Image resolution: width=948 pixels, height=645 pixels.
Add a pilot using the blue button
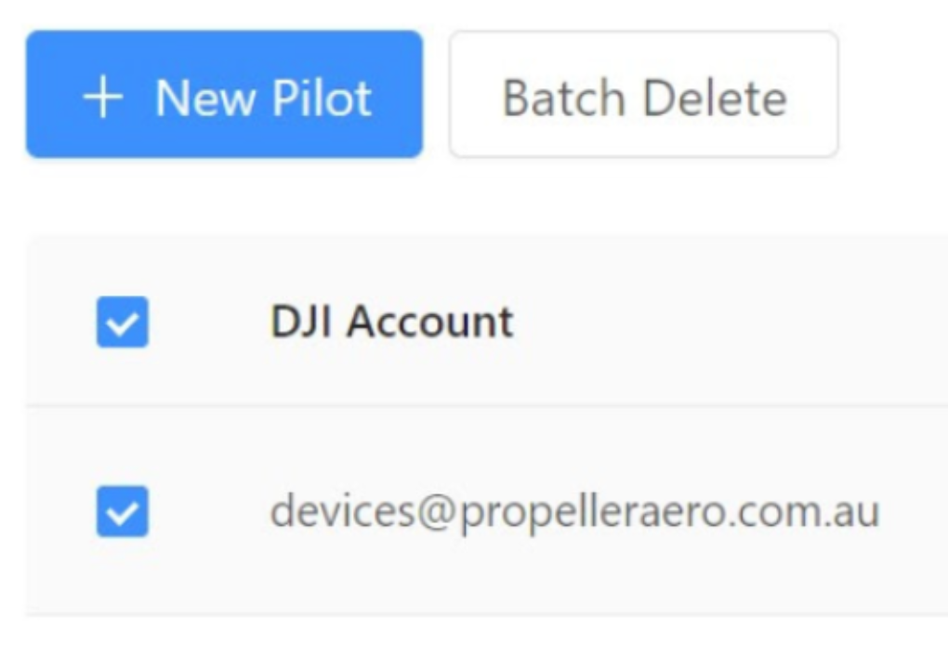tap(224, 95)
